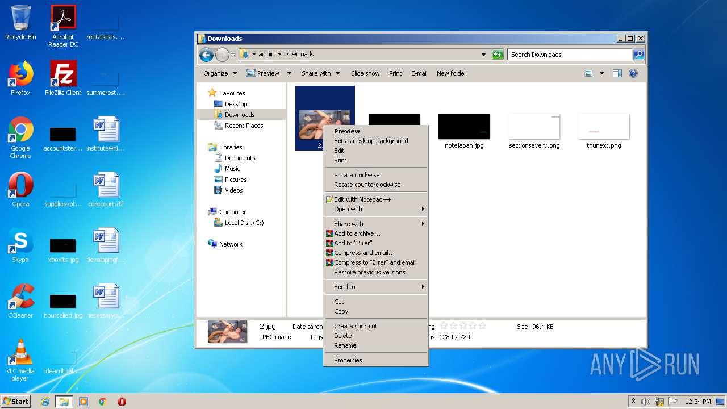Open Windows Media Player taskbar icon

pos(83,402)
